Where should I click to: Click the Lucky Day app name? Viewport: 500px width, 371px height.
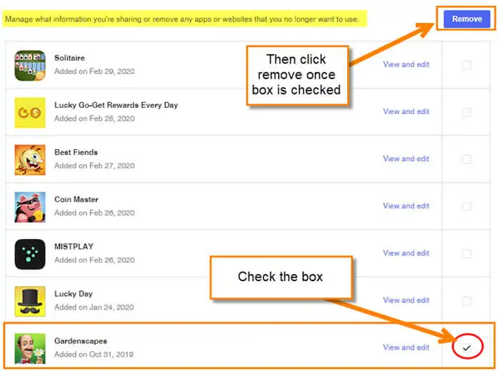[74, 294]
